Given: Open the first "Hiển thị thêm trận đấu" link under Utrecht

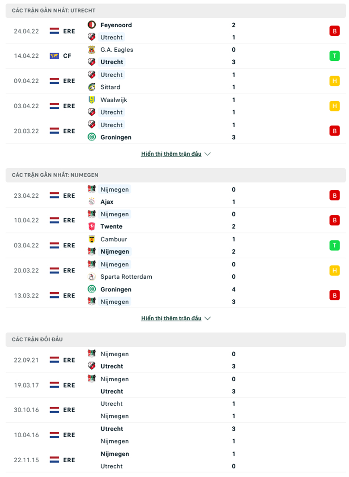Looking at the screenshot, I should (171, 154).
